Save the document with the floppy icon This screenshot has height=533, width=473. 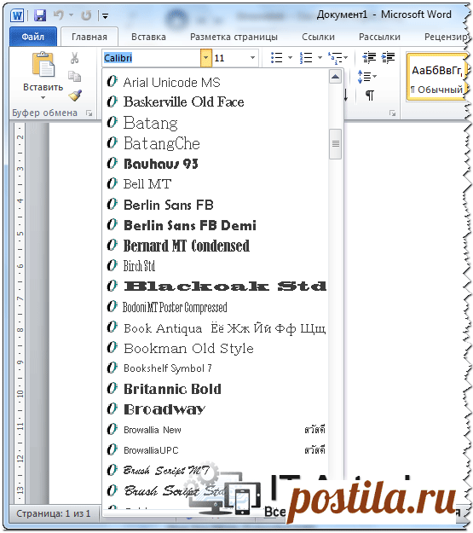40,15
